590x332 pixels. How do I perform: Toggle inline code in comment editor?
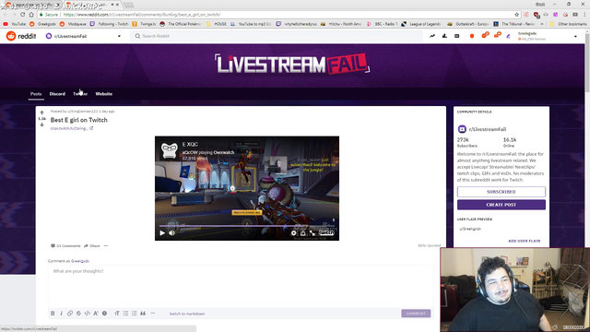click(88, 314)
